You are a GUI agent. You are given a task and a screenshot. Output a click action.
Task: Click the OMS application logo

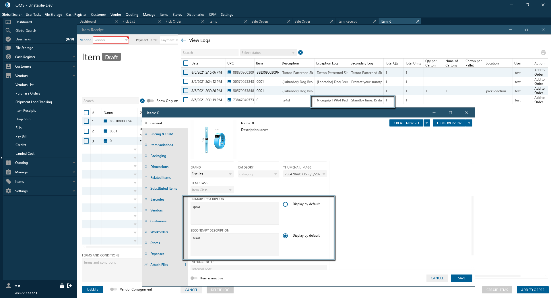(8, 5)
